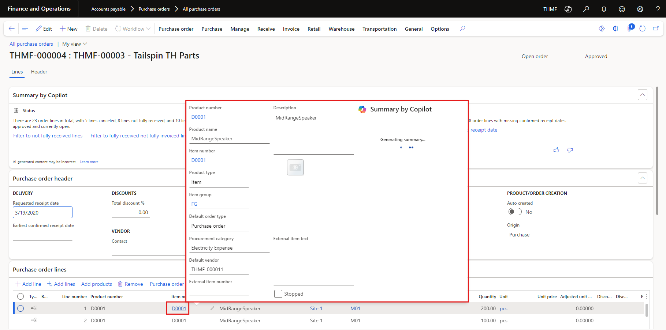Click the Edit pencil button
The height and width of the screenshot is (330, 666).
click(44, 29)
